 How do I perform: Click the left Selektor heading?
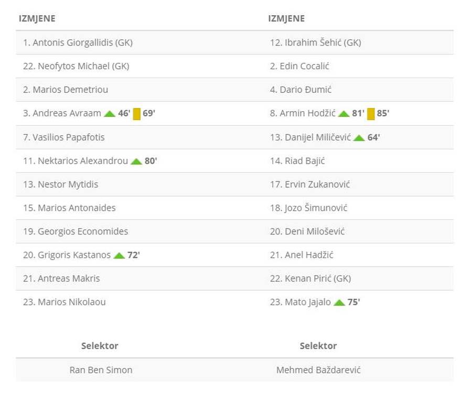pos(100,346)
